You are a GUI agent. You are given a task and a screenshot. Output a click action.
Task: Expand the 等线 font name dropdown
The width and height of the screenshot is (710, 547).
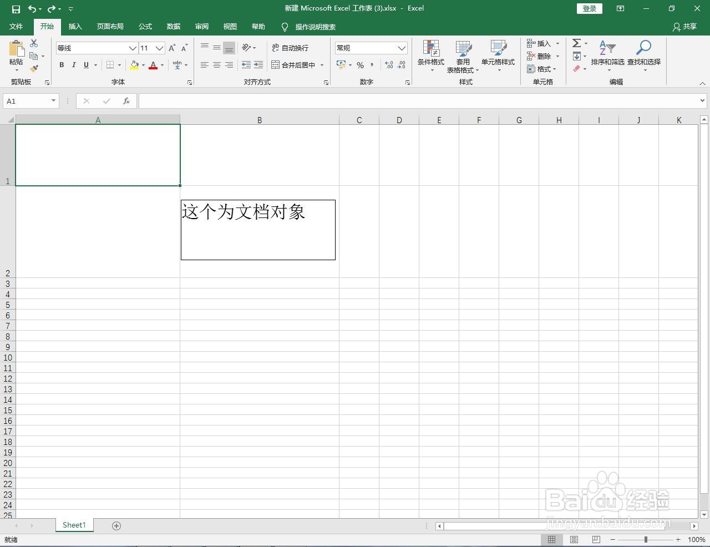[133, 48]
